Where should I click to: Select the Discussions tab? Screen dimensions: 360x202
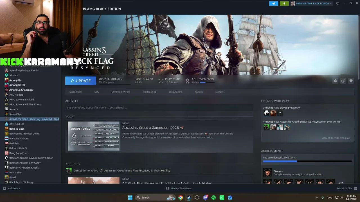(176, 92)
